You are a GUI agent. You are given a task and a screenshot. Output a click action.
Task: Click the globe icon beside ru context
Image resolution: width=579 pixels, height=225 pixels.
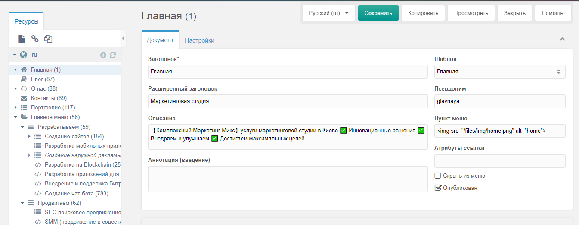click(23, 55)
